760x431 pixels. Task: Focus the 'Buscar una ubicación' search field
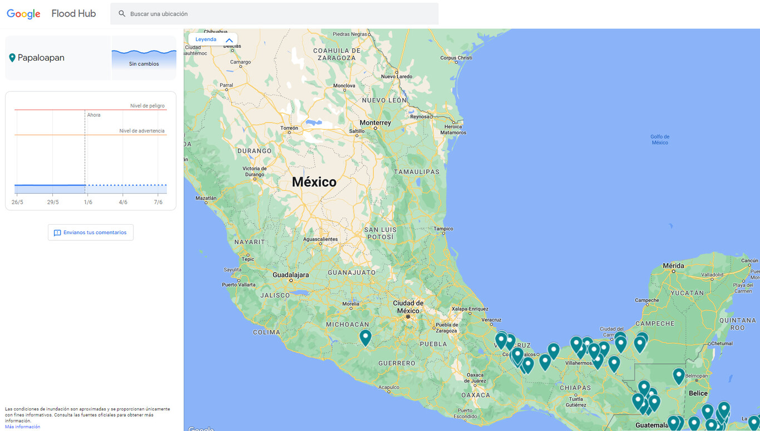click(278, 14)
